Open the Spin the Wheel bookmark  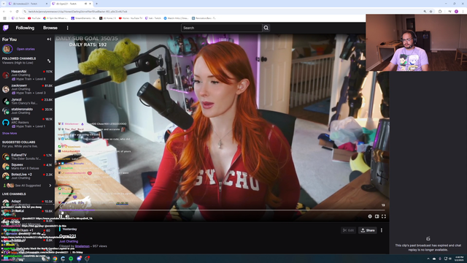[x=55, y=18]
